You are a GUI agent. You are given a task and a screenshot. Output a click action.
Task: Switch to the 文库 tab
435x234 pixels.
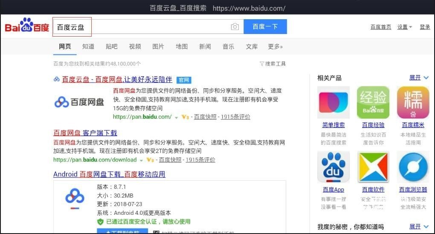coord(252,46)
